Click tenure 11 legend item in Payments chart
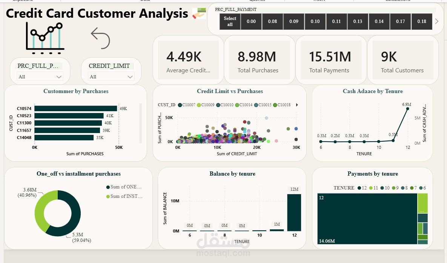The width and height of the screenshot is (447, 263). pyautogui.click(x=373, y=188)
